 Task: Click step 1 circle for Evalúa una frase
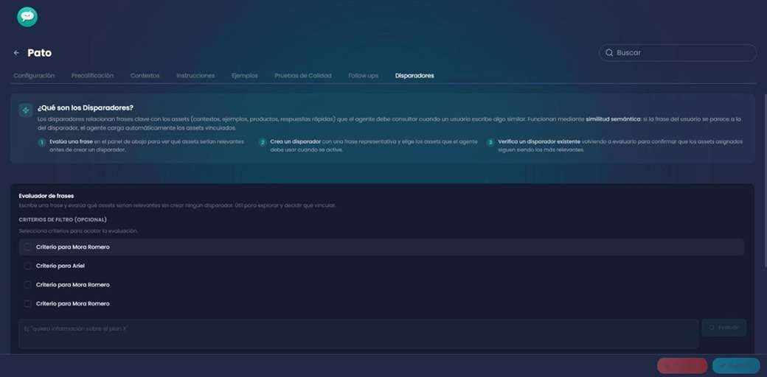coord(42,143)
